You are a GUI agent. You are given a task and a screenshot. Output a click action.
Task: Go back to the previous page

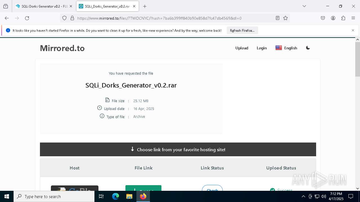tap(7, 18)
